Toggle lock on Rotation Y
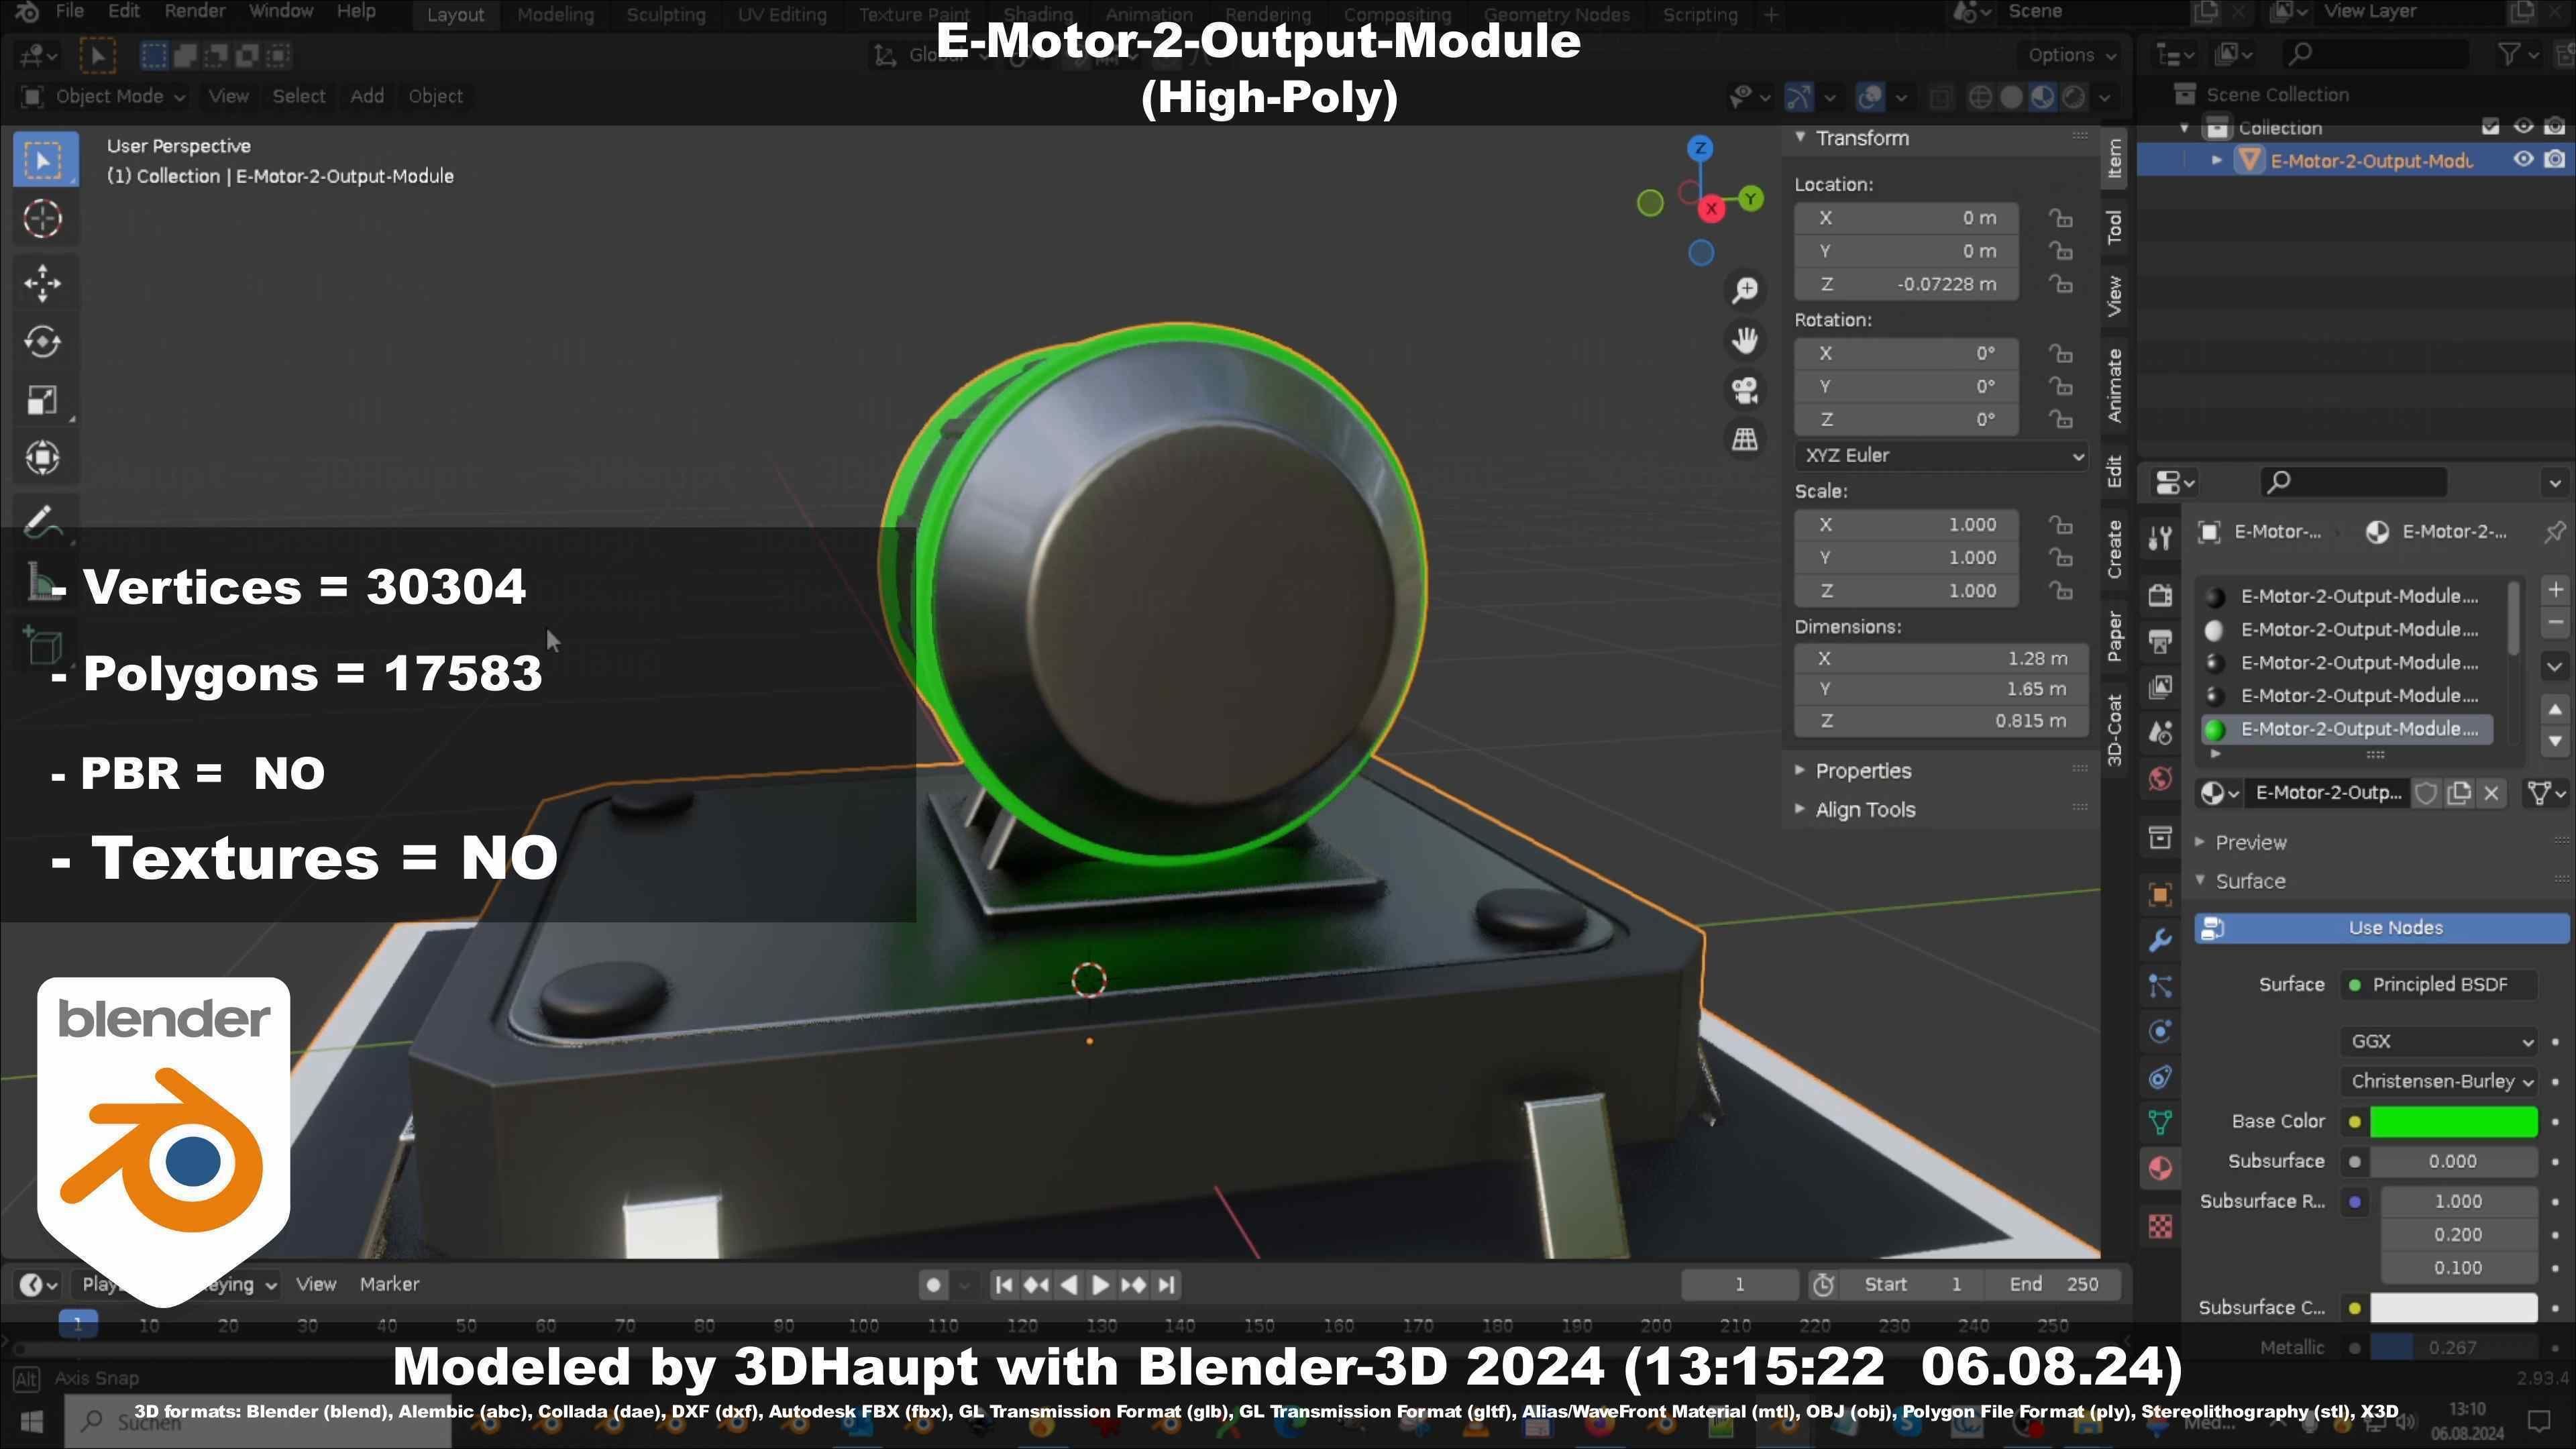 point(2060,386)
